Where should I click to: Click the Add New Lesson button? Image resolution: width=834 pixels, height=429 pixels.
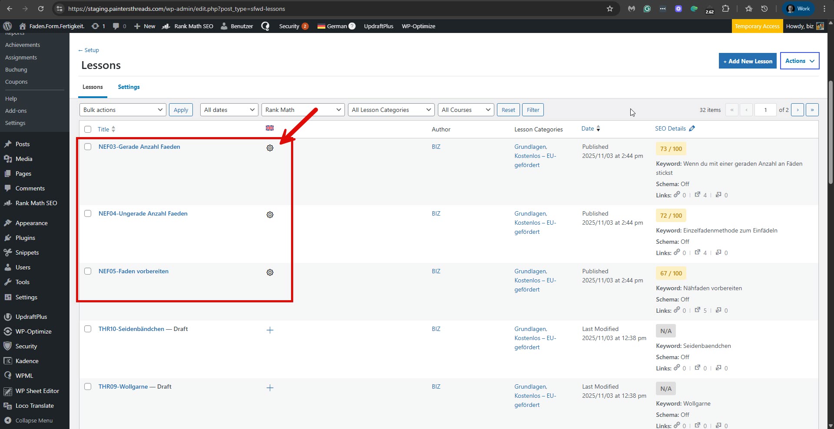[747, 61]
